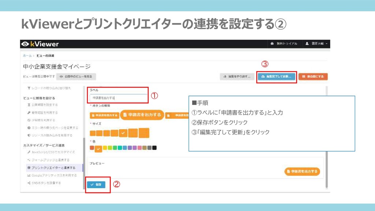Click the filter icon beside レコードの絞り込み/並び替え
The width and height of the screenshot is (375, 211).
29,88
